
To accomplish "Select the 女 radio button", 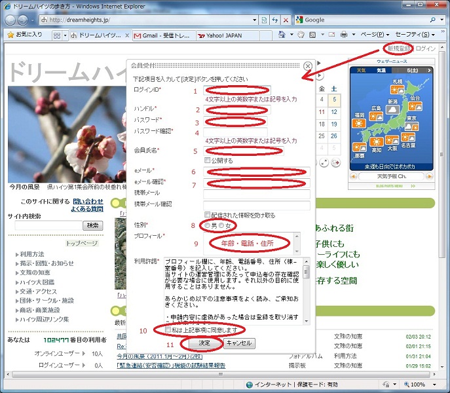I will pyautogui.click(x=221, y=225).
